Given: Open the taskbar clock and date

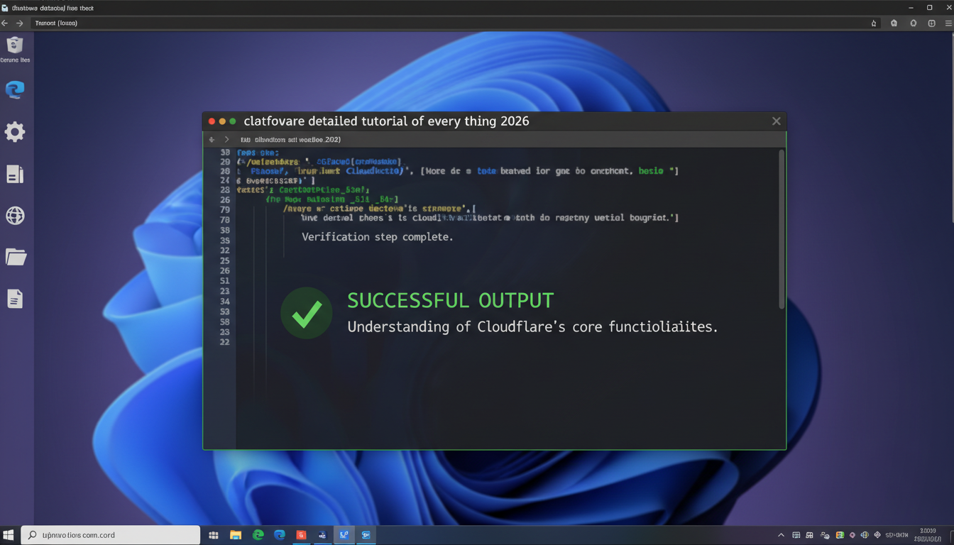Looking at the screenshot, I should pyautogui.click(x=928, y=534).
